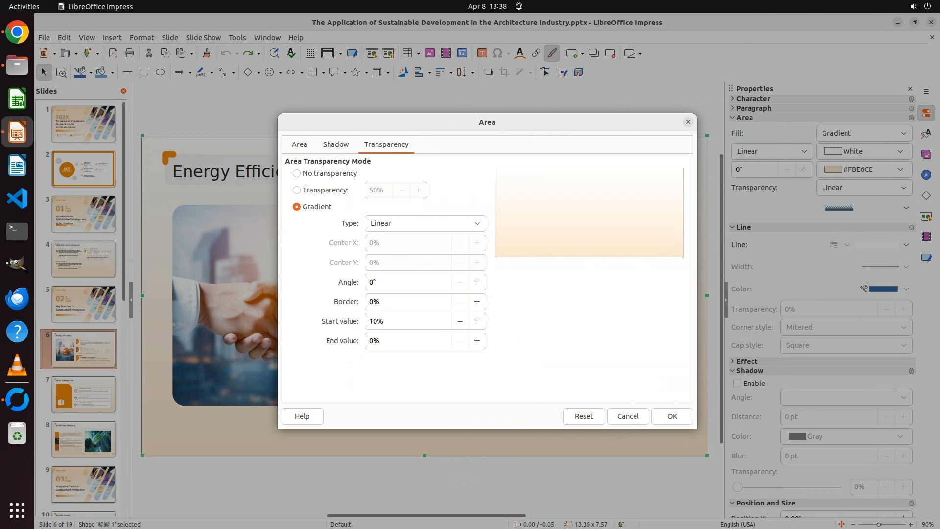Select the Ellipse drawing tool
This screenshot has height=529, width=940.
(x=160, y=72)
